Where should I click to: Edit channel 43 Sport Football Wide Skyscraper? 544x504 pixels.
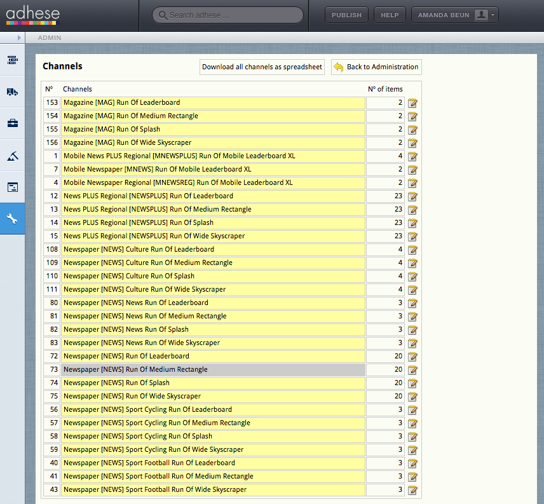point(412,490)
